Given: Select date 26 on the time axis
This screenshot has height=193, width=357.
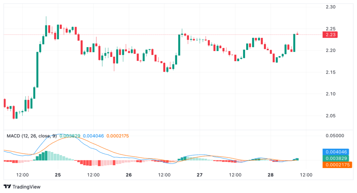Looking at the screenshot, I should (129, 175).
